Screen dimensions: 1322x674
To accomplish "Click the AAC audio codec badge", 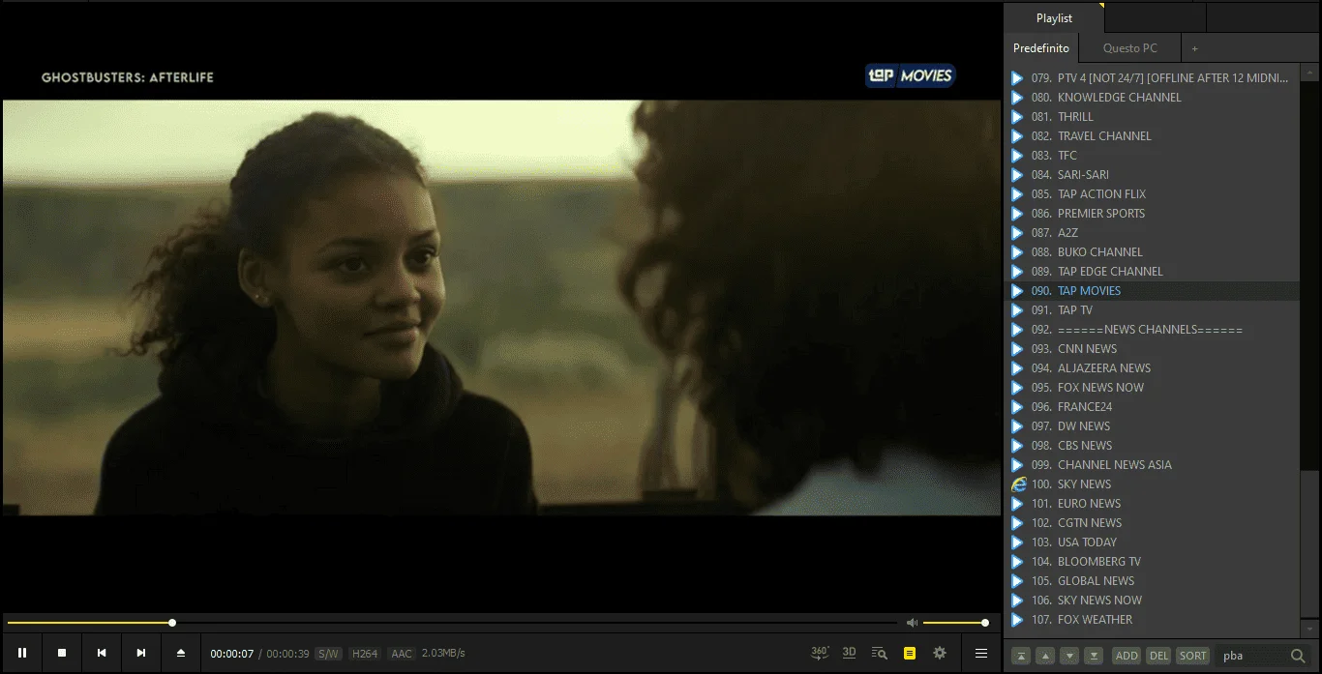I will pyautogui.click(x=402, y=654).
